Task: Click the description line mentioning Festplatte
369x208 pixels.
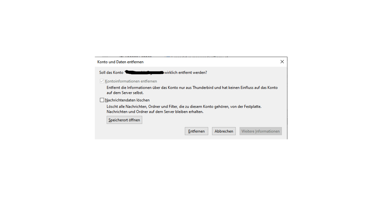Action: pos(184,107)
